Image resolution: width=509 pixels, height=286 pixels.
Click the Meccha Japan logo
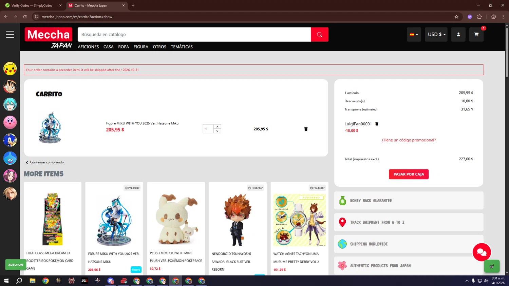pos(49,38)
